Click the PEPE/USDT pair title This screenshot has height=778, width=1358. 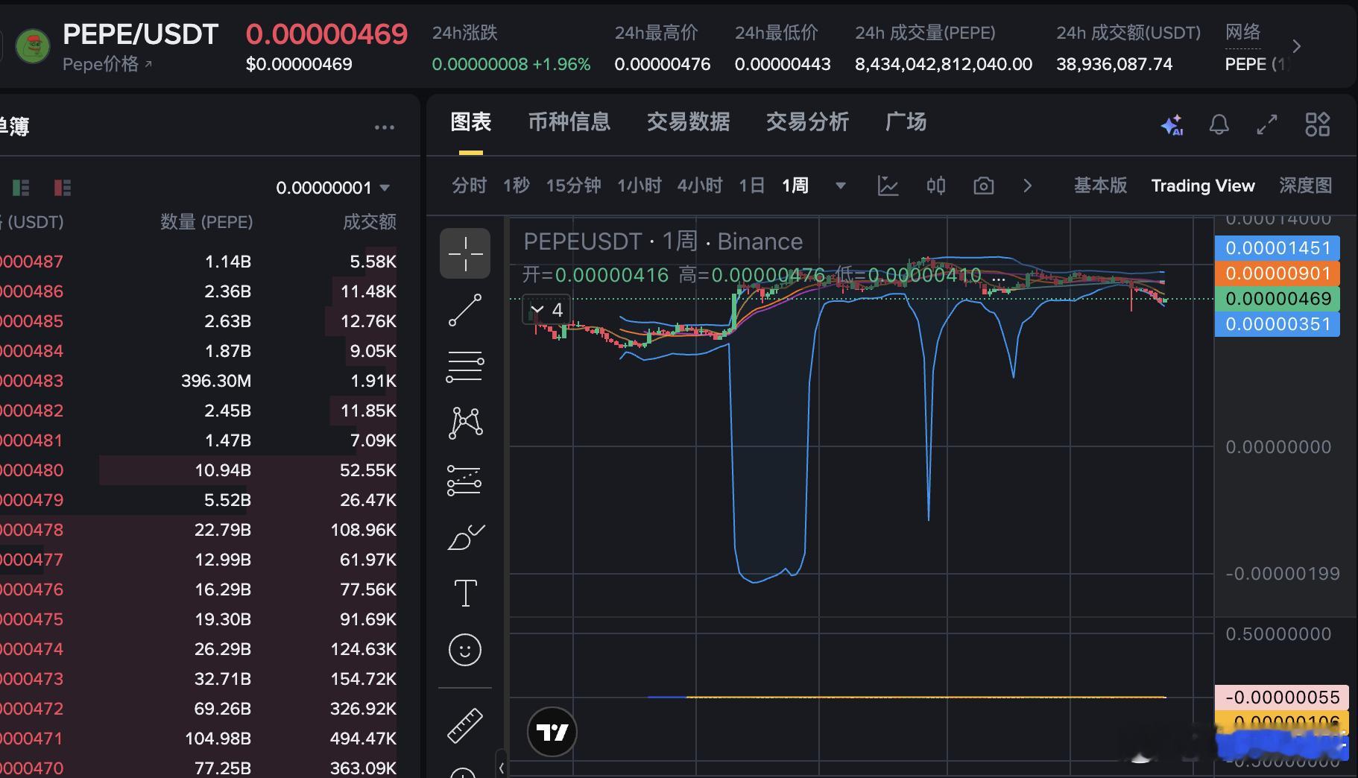click(x=141, y=34)
